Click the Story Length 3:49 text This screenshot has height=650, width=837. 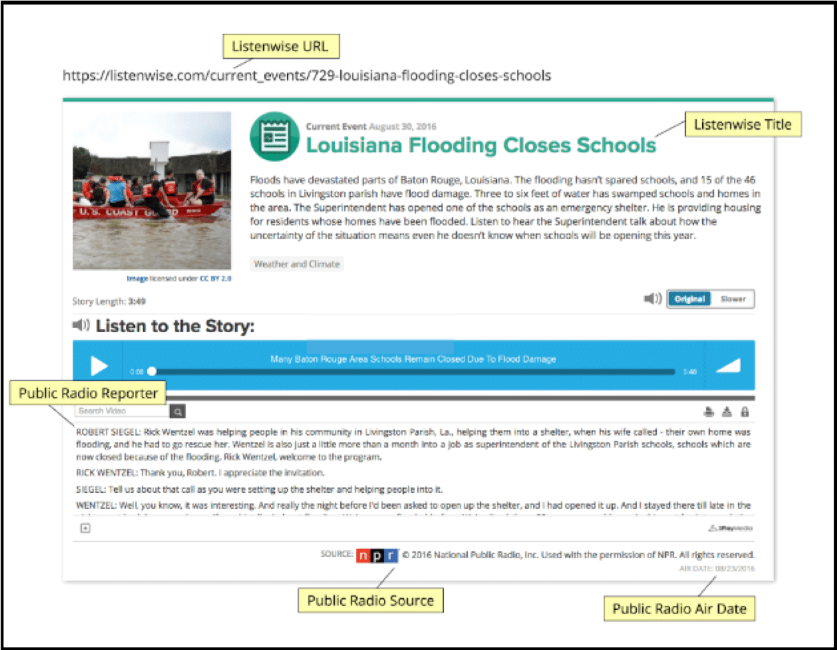[x=109, y=301]
